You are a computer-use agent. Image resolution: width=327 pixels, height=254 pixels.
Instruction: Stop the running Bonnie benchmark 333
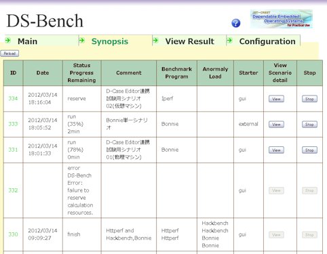point(309,125)
